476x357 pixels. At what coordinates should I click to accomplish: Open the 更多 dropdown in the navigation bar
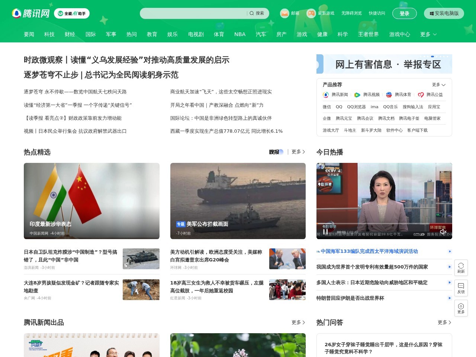tap(428, 34)
